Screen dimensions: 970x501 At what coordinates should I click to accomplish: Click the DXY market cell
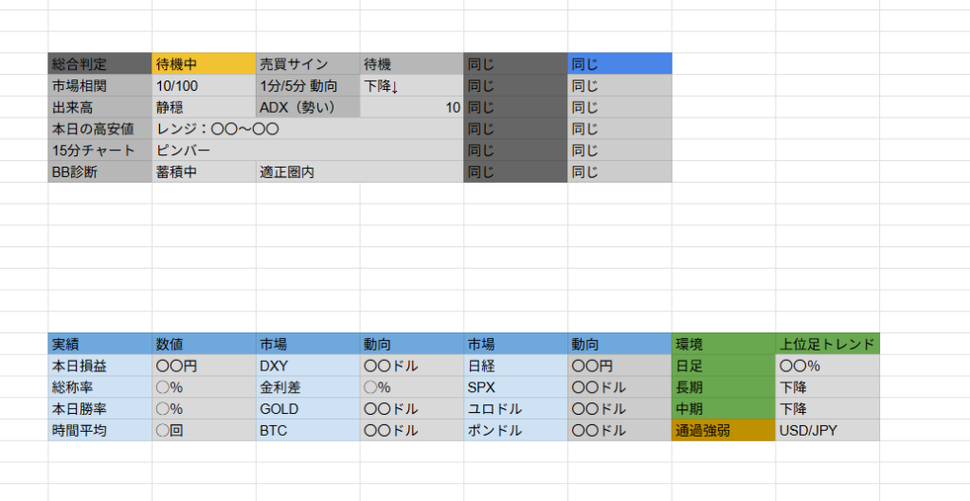tap(308, 366)
